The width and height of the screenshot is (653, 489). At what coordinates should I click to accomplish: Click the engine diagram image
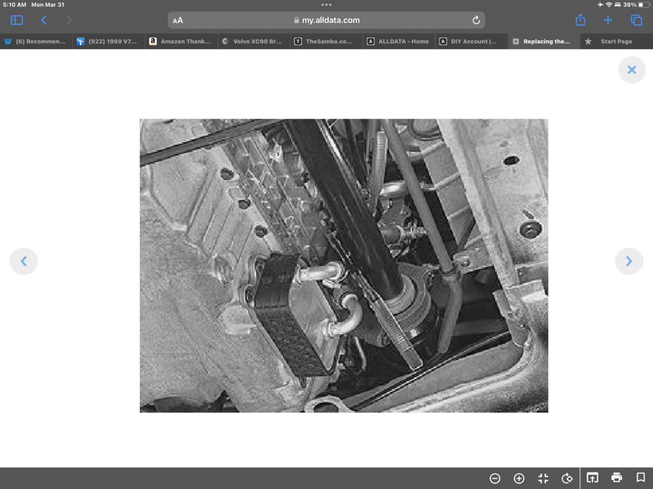(x=344, y=265)
